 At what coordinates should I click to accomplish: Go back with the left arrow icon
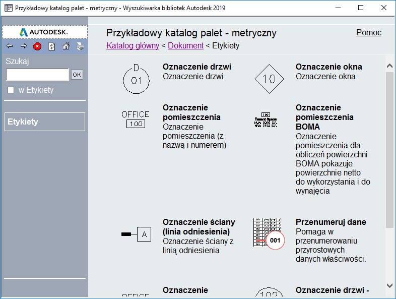tap(10, 46)
